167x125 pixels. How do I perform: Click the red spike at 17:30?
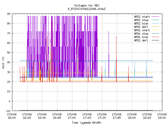(x=102, y=74)
